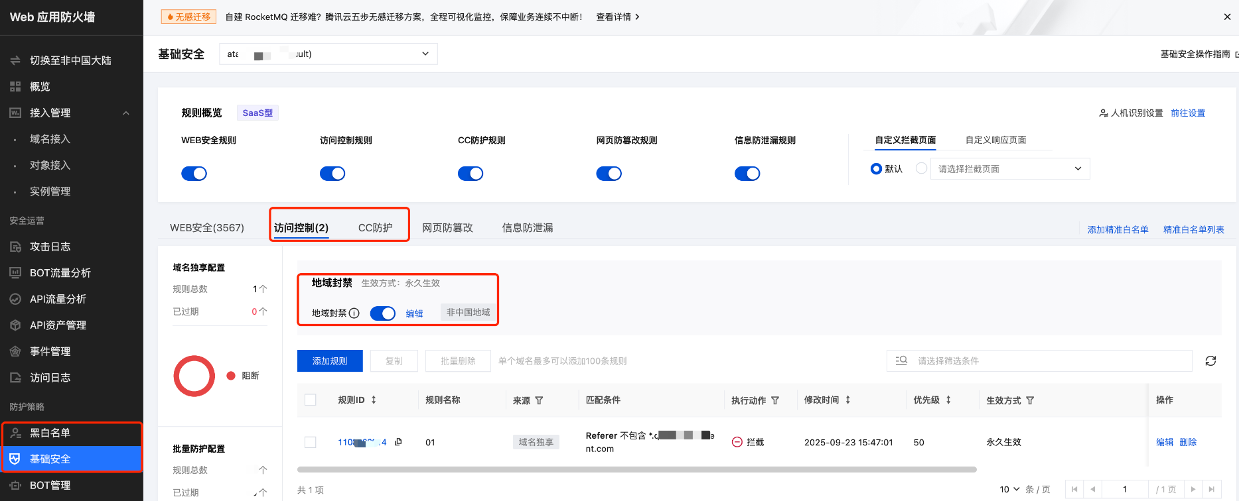This screenshot has height=501, width=1239.
Task: Open 查看详情 in the top banner
Action: pyautogui.click(x=618, y=17)
